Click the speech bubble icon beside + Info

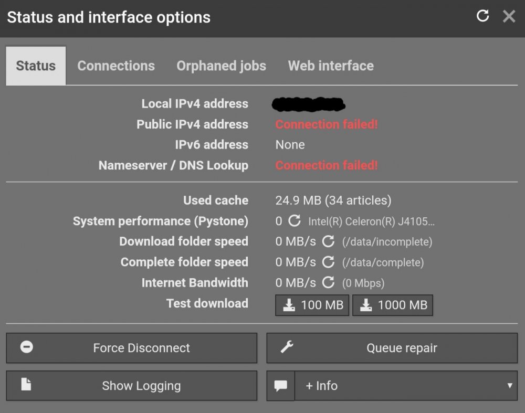click(280, 386)
